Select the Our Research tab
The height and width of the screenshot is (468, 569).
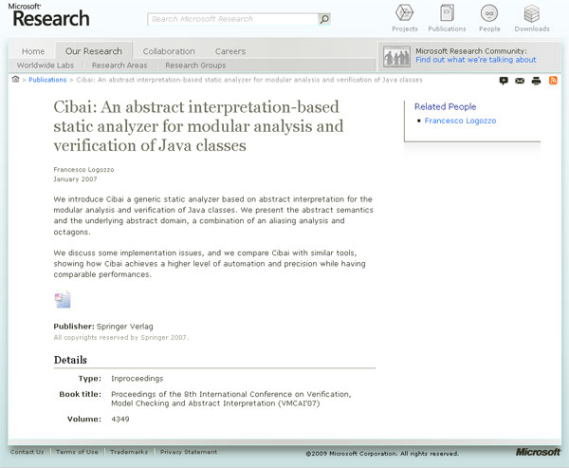94,51
